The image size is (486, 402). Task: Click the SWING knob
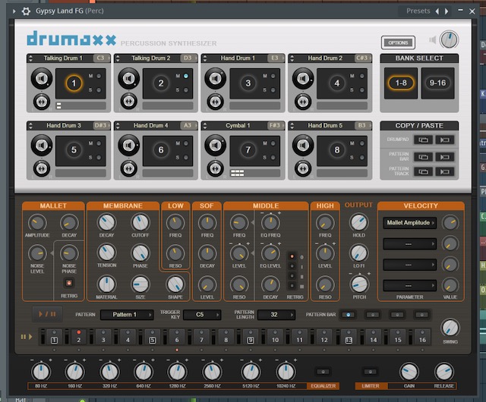click(450, 328)
